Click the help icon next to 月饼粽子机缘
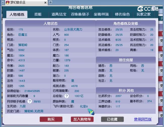164x127 pixels. pos(30,101)
